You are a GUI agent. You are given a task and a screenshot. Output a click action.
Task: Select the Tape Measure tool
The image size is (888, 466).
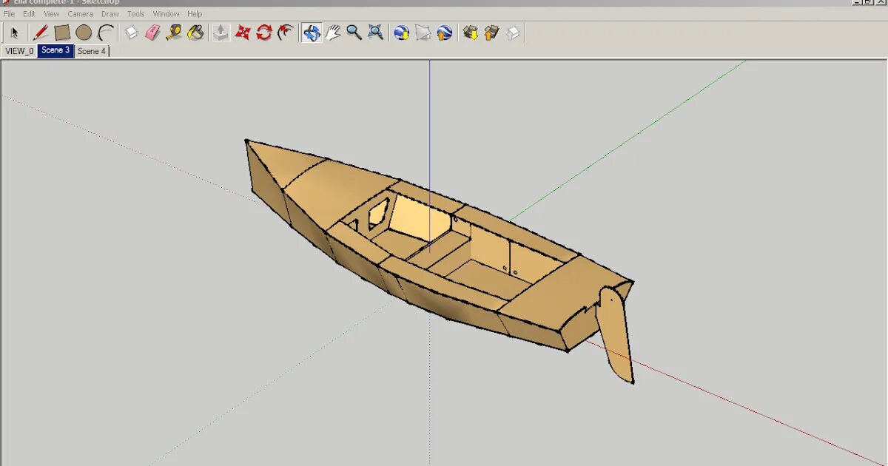tap(174, 33)
